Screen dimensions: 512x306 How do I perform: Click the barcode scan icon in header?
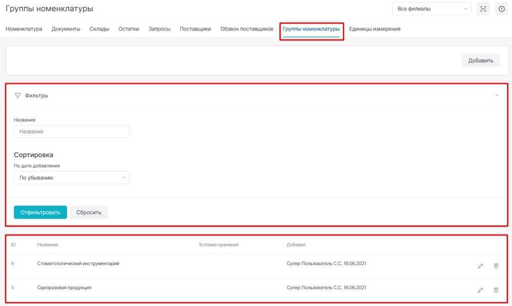click(x=483, y=9)
